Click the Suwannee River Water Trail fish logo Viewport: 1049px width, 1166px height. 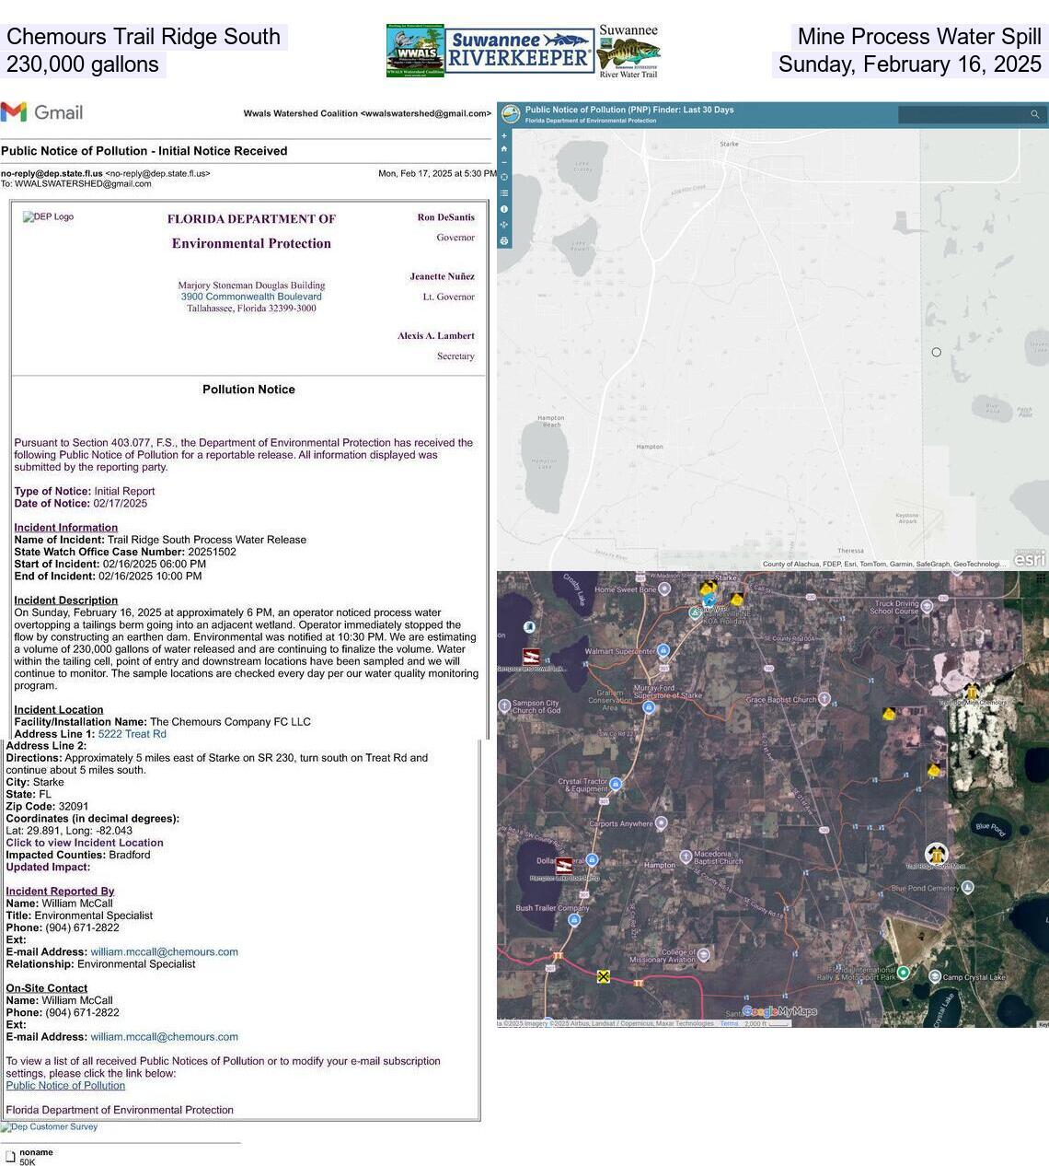[x=628, y=52]
